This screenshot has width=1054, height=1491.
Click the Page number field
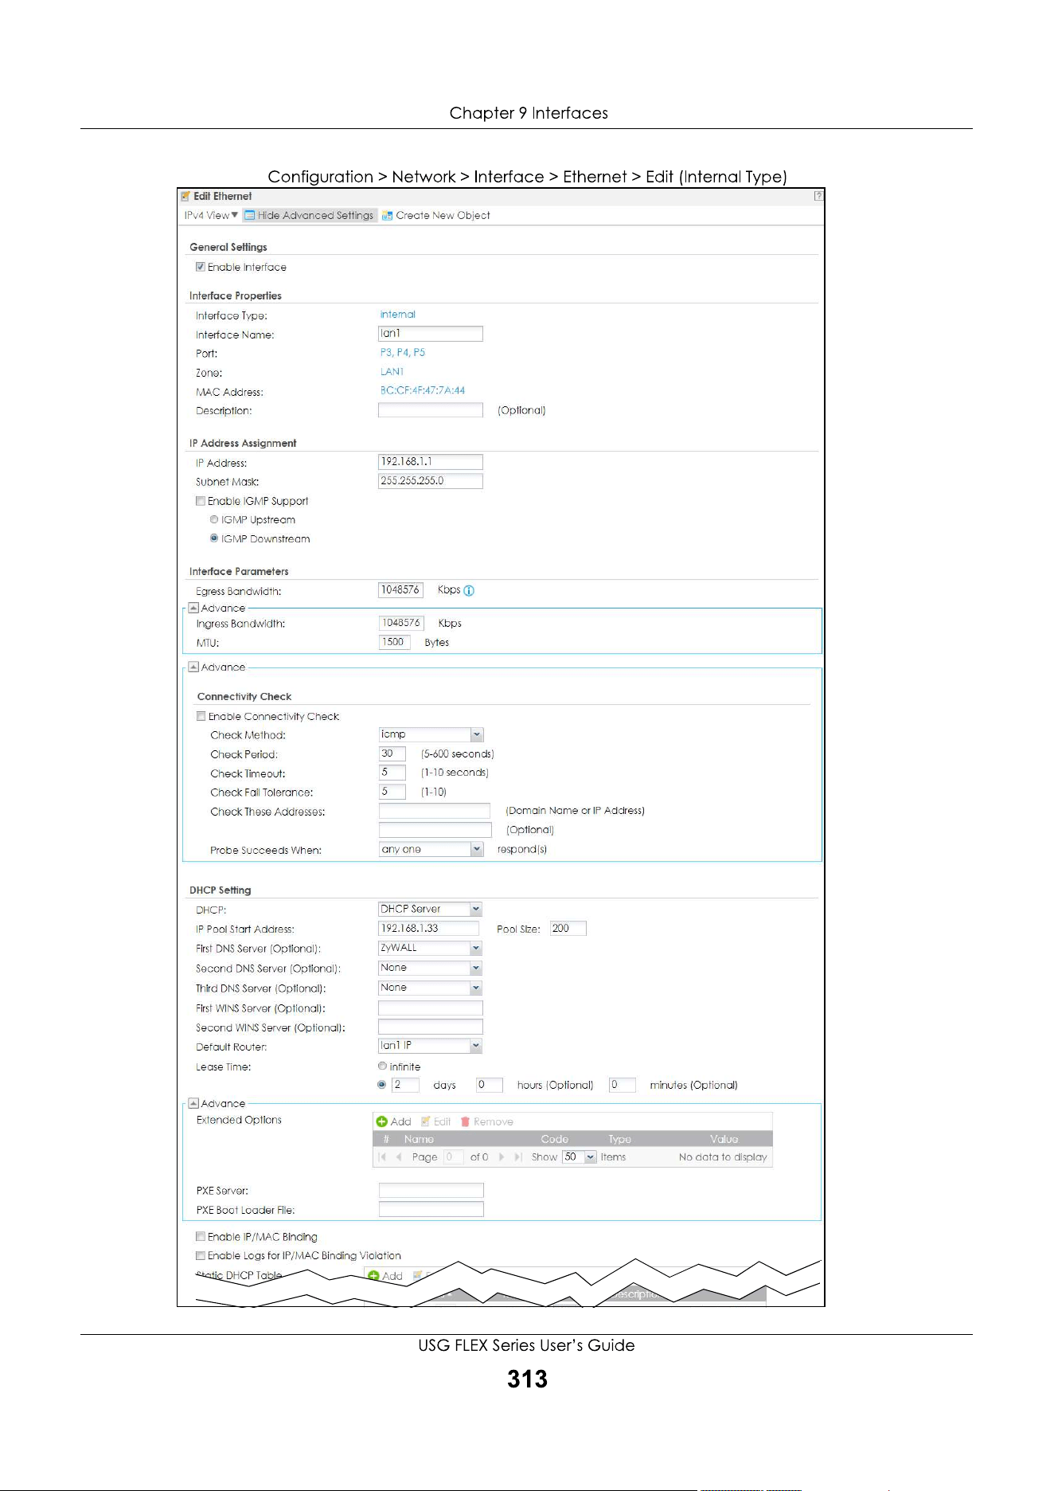453,1157
